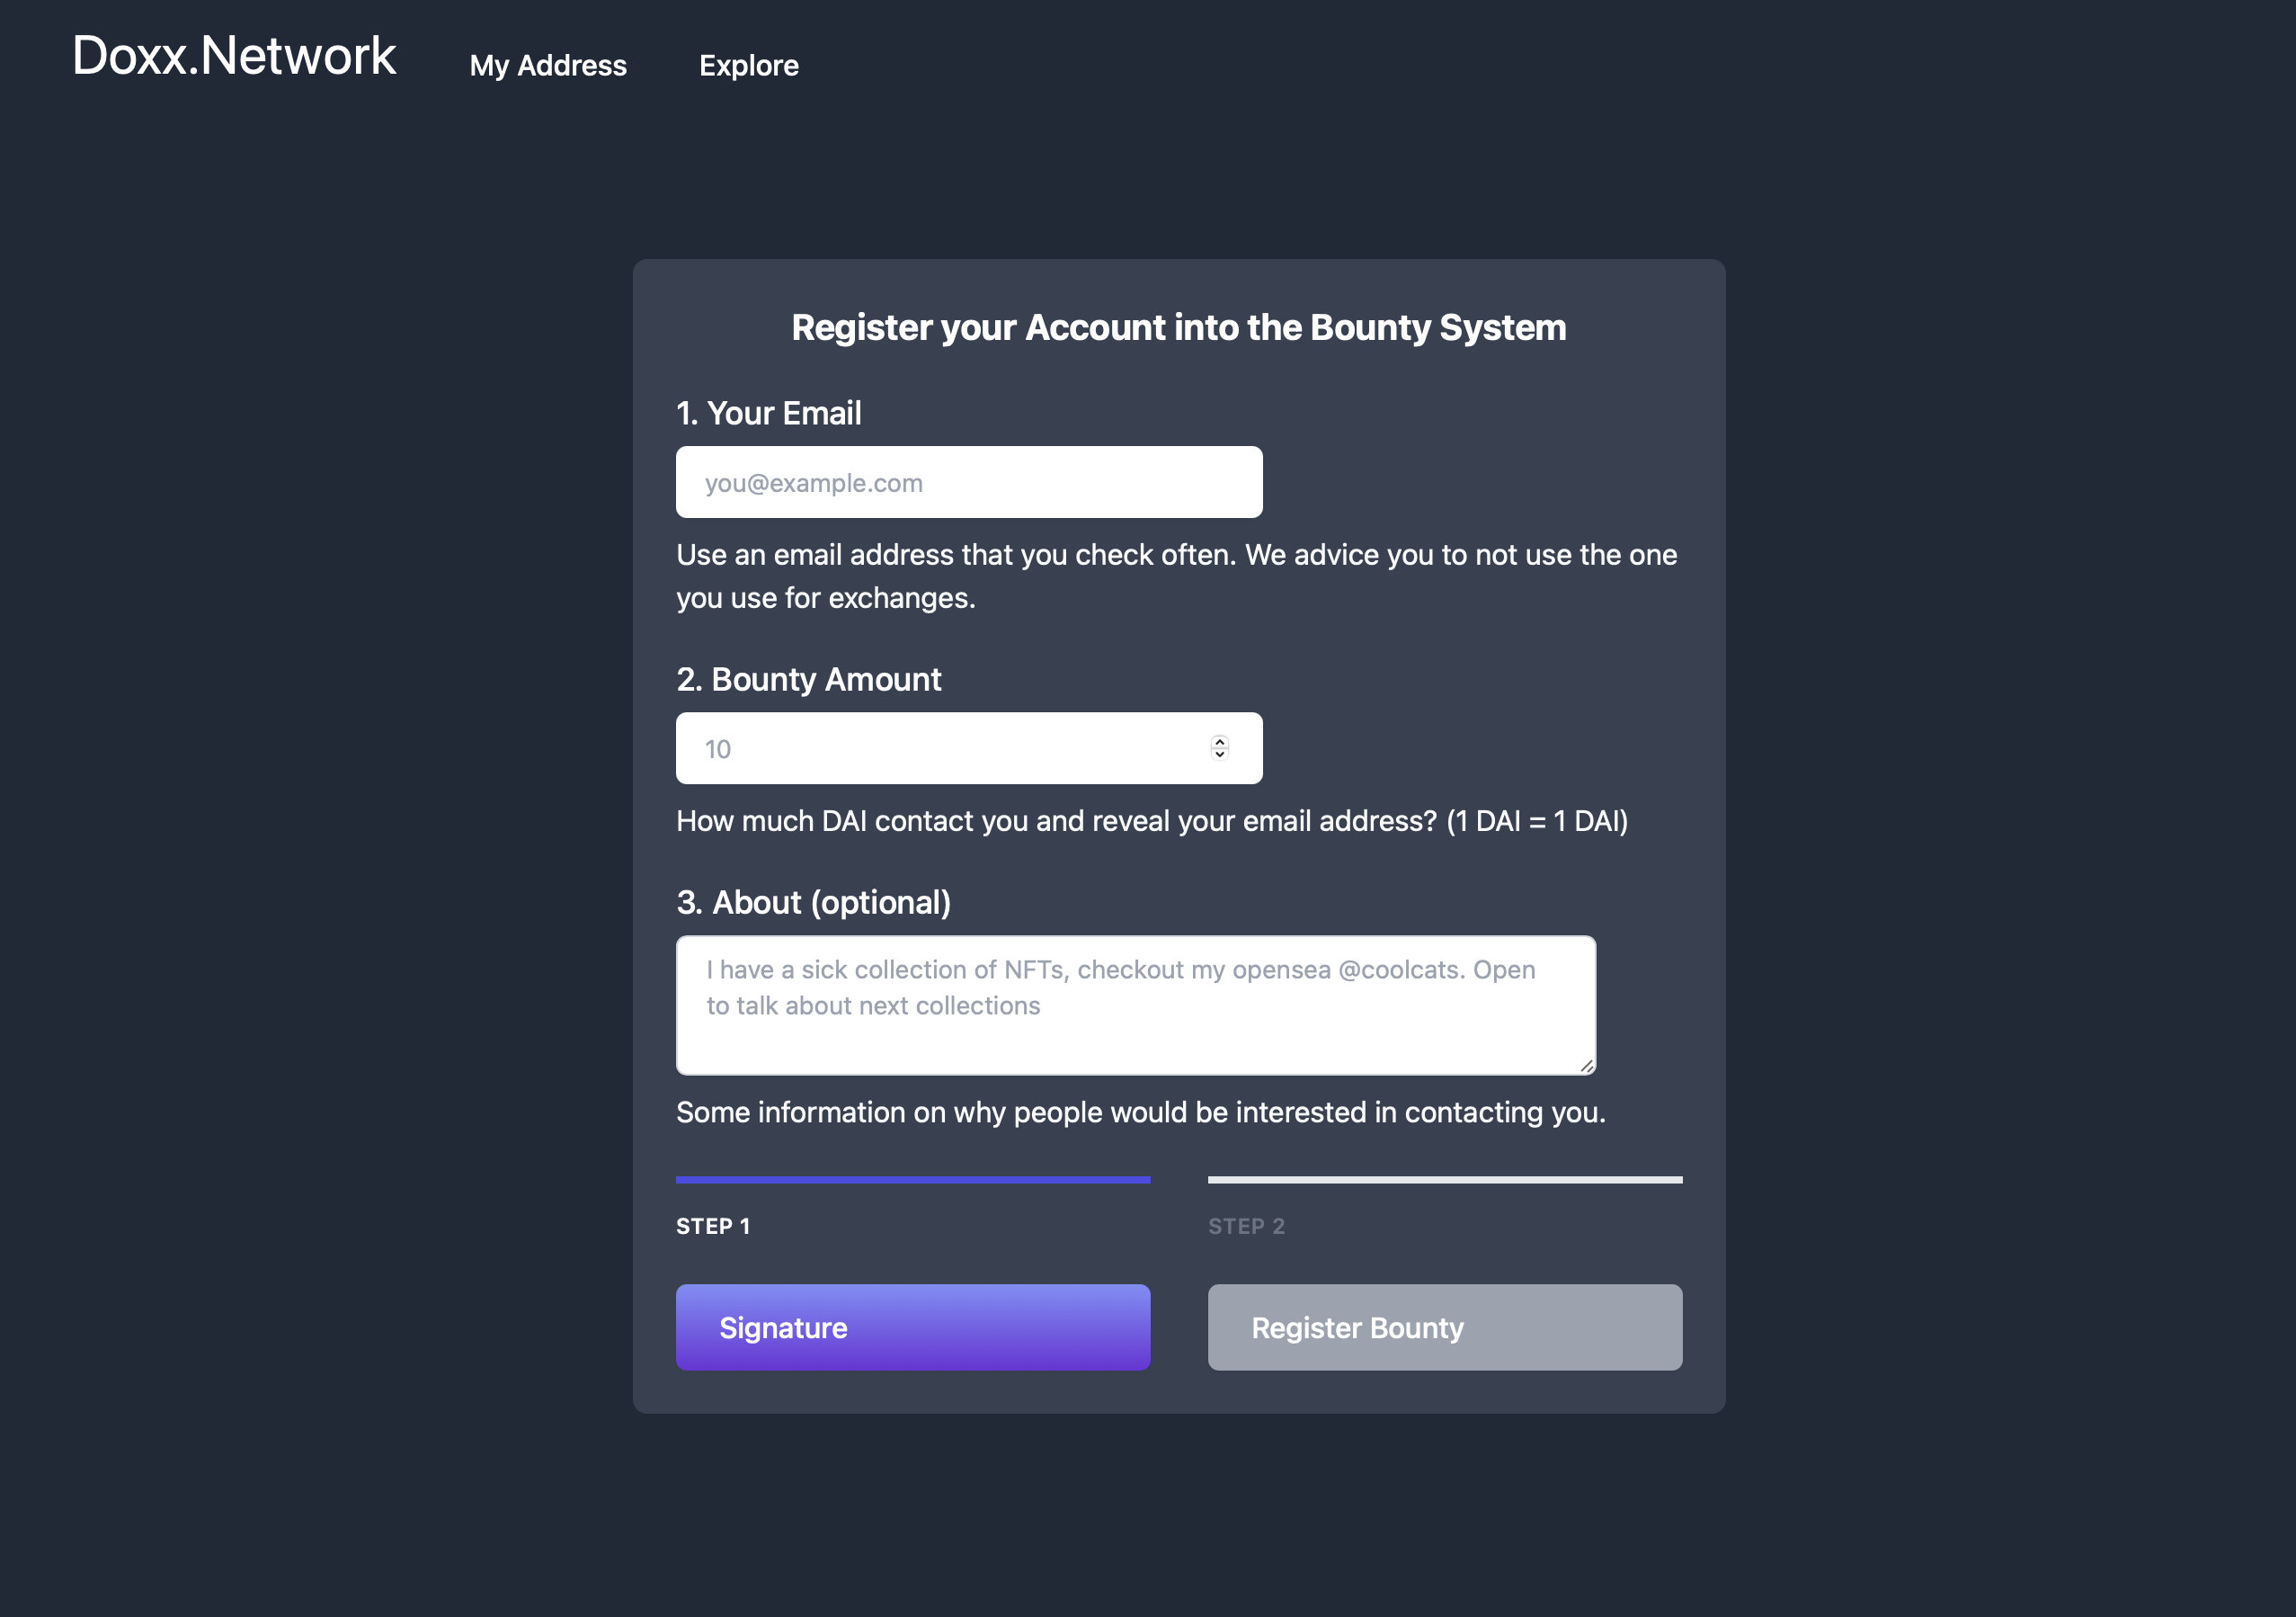Click the Signature button

click(913, 1327)
